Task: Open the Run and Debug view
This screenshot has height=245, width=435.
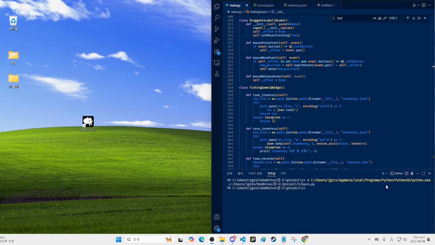Action: coord(217,40)
